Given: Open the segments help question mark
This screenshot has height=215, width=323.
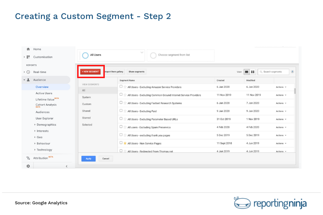Looking at the screenshot, I should pos(292,72).
